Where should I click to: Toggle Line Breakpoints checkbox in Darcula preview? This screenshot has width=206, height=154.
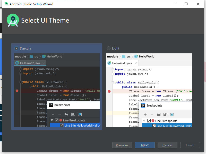(x=57, y=120)
